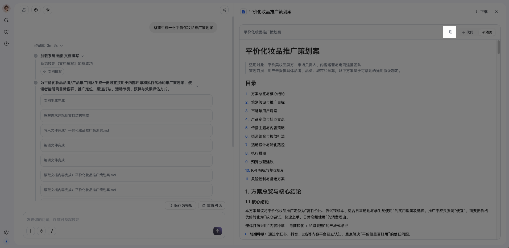This screenshot has height=248, width=509.
Task: Open TOC link 市场与用户洞察
Action: click(264, 111)
